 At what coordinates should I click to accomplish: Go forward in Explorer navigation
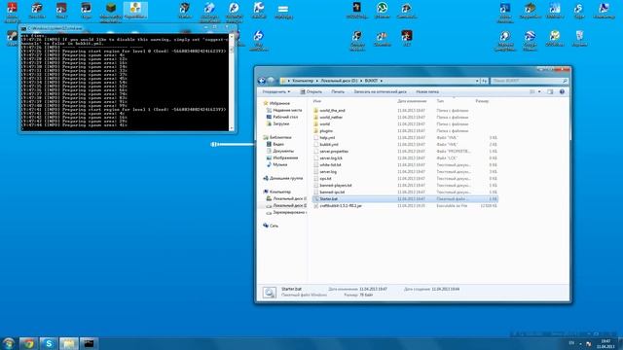[x=271, y=81]
